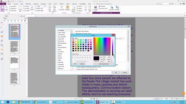Click Cancel in Preferences dialog
This screenshot has height=104, width=186.
tap(125, 73)
